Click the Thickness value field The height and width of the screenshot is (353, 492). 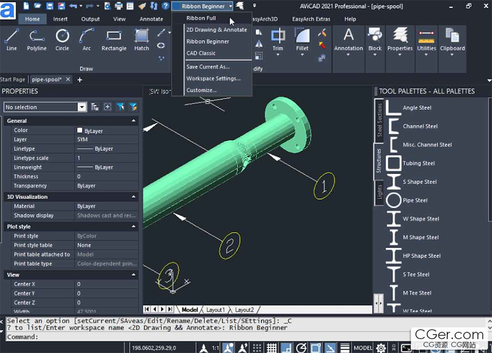click(x=106, y=177)
